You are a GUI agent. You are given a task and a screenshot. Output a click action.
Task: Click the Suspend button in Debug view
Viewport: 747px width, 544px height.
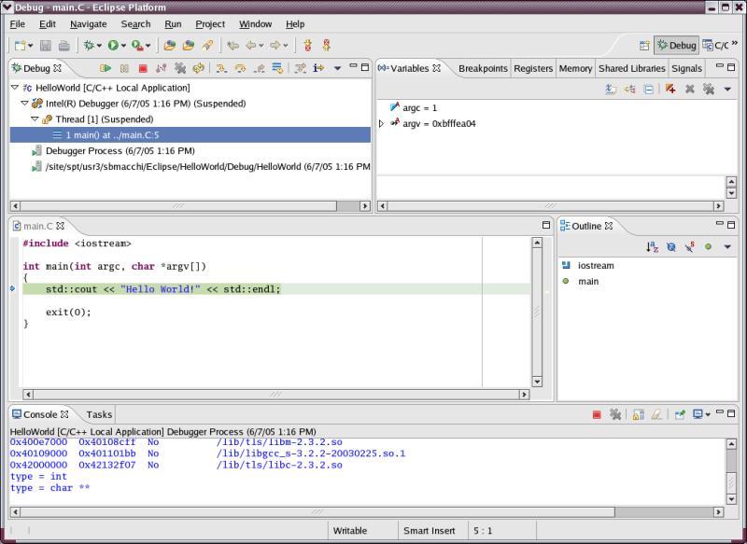[124, 68]
